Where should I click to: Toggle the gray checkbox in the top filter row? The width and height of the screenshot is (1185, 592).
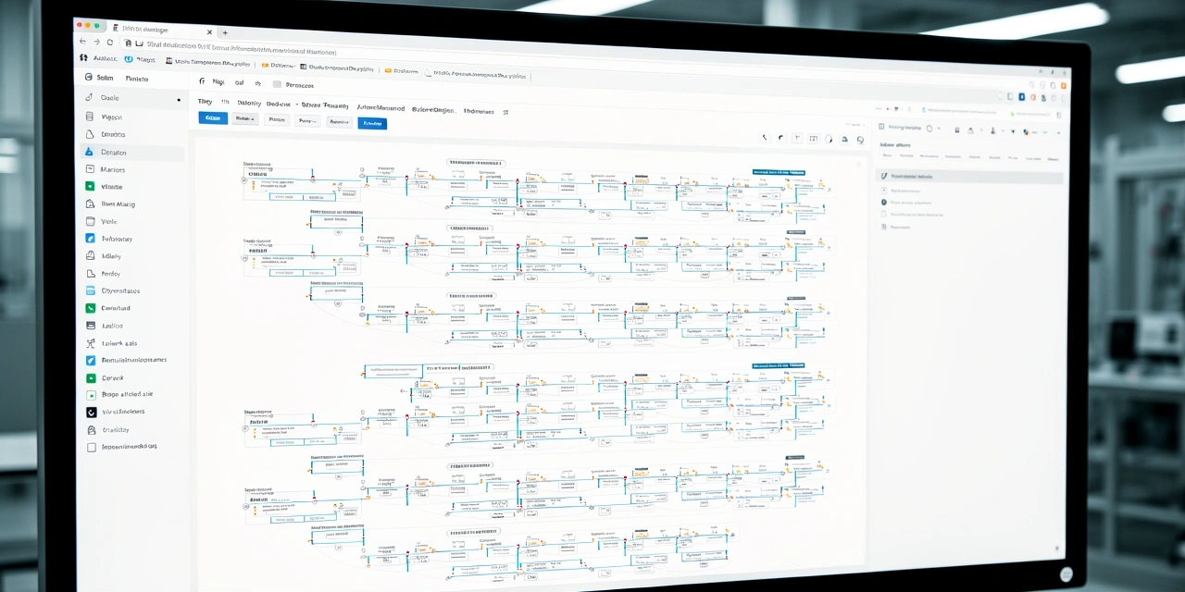pyautogui.click(x=277, y=84)
